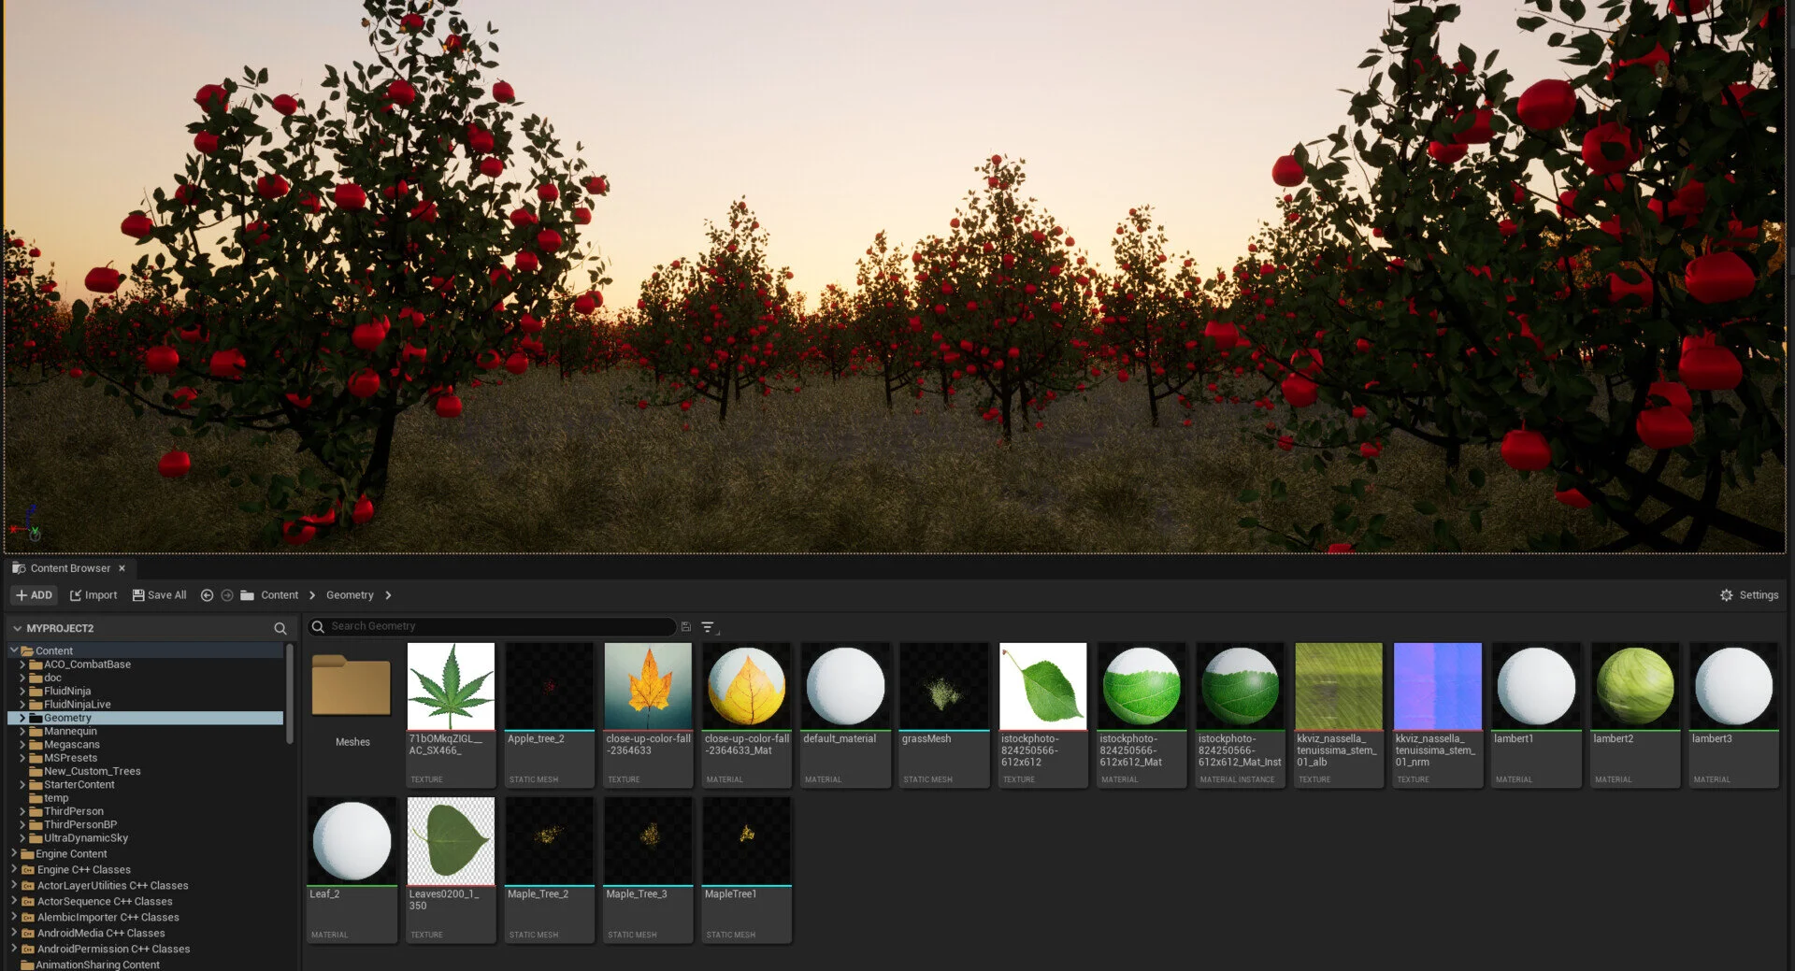Collapse the Content root folder
The image size is (1795, 971).
[13, 650]
